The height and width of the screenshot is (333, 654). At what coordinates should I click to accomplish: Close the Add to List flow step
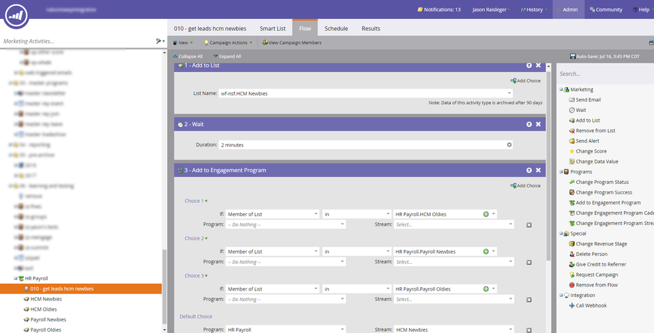538,65
